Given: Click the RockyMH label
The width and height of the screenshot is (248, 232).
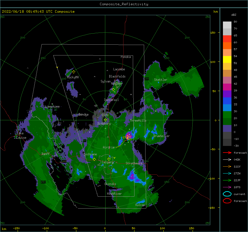Looking at the screenshot, I should tap(73, 77).
